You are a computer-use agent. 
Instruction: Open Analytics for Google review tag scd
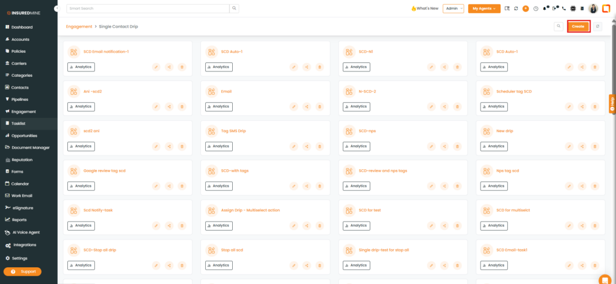click(81, 186)
